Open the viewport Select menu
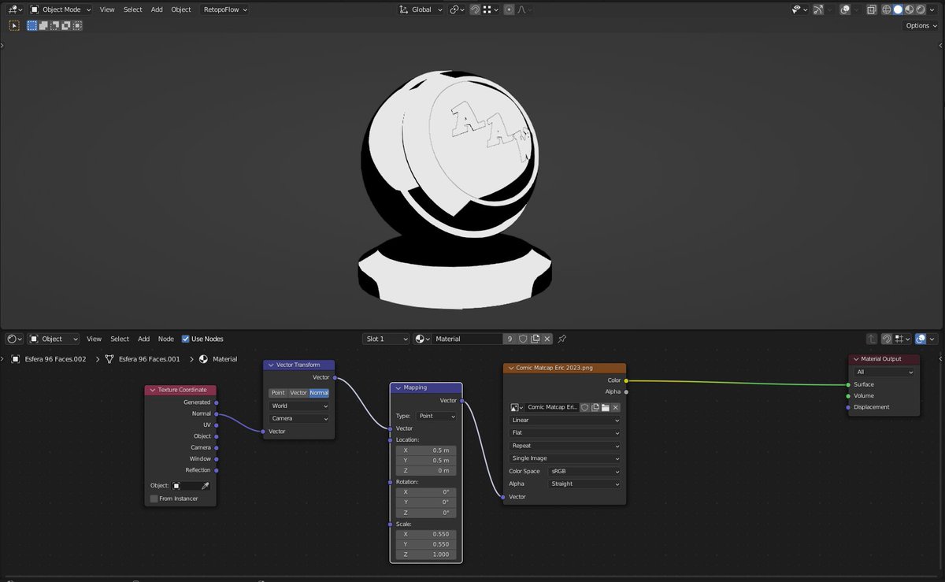The height and width of the screenshot is (582, 945). coord(133,9)
